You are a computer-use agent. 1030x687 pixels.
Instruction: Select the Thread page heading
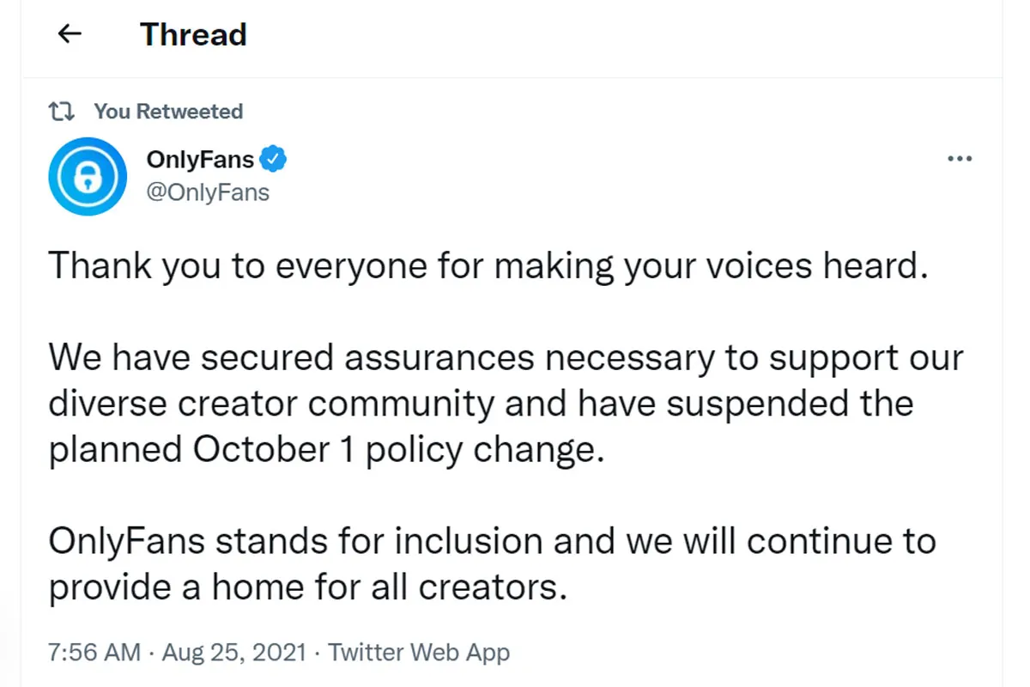(x=193, y=34)
